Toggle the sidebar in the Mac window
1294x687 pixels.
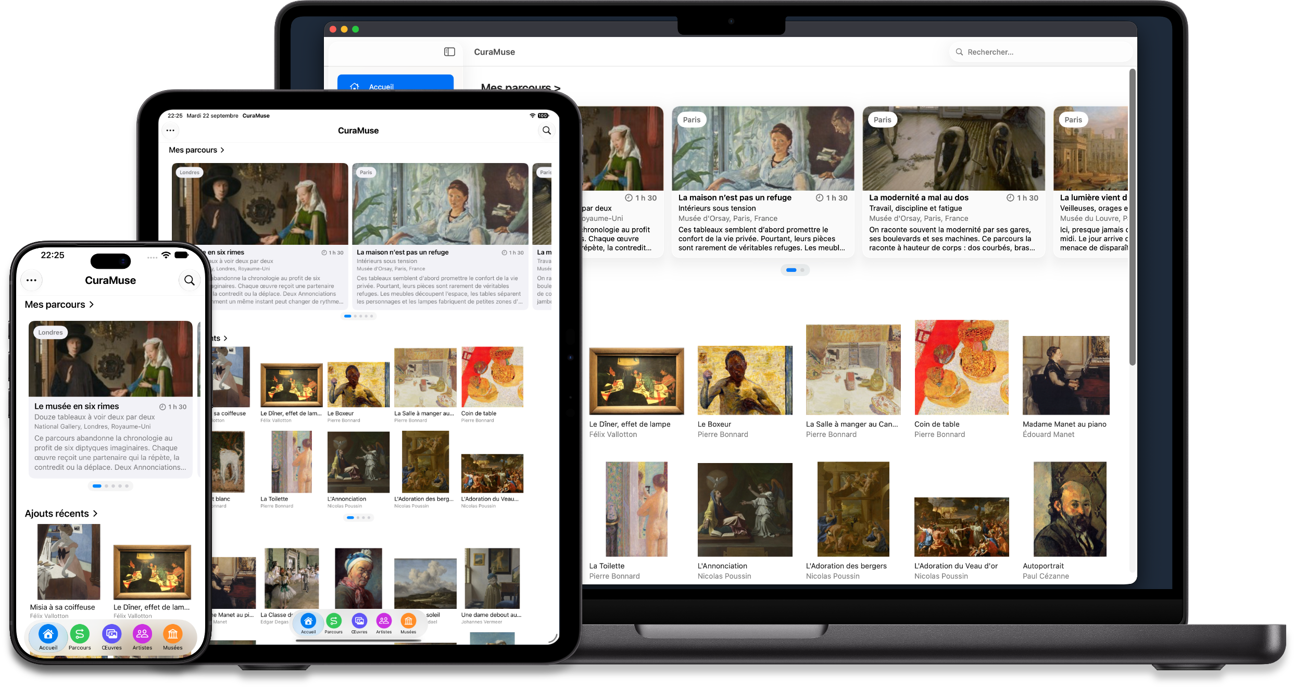tap(449, 52)
